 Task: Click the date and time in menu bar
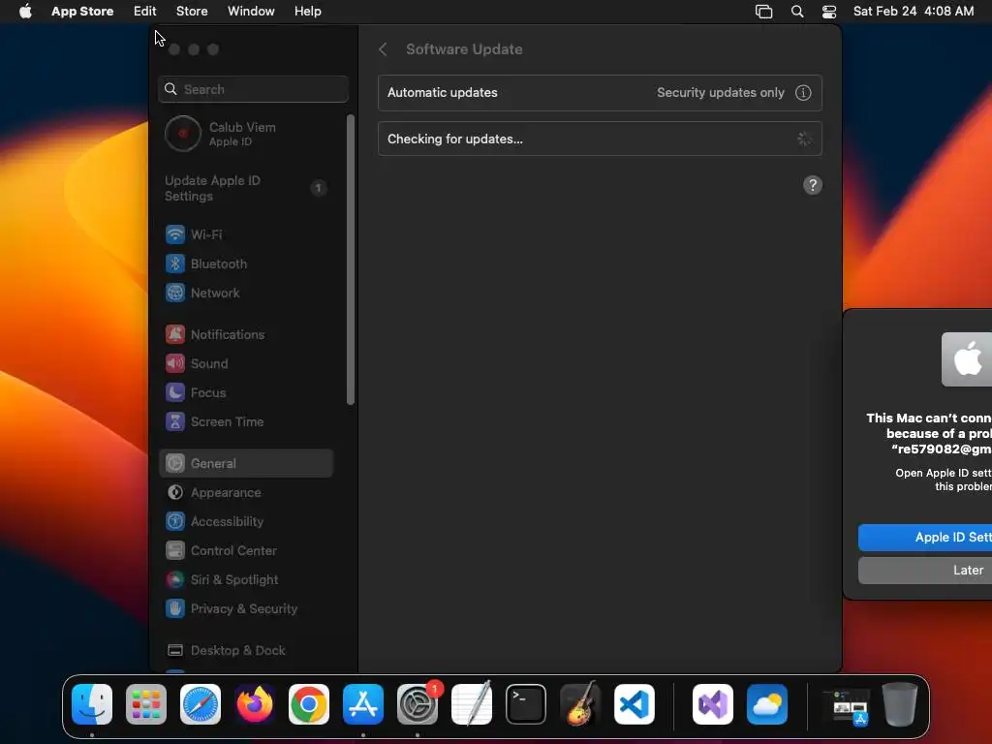click(914, 12)
